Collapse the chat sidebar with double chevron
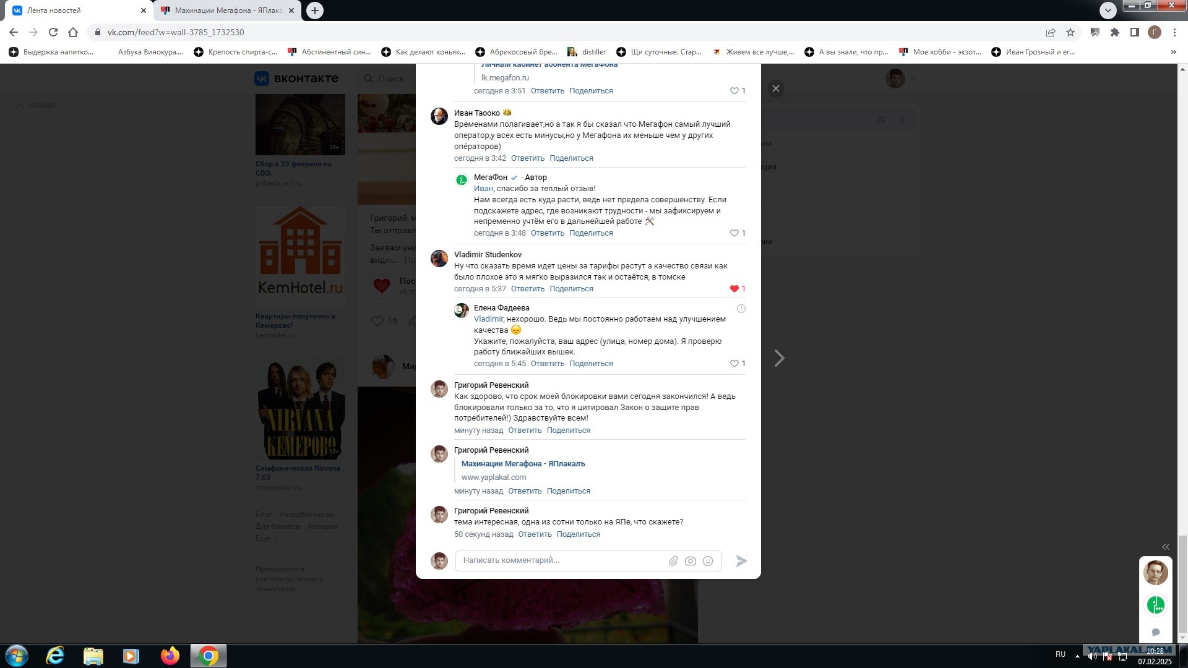Viewport: 1188px width, 668px height. click(1166, 547)
